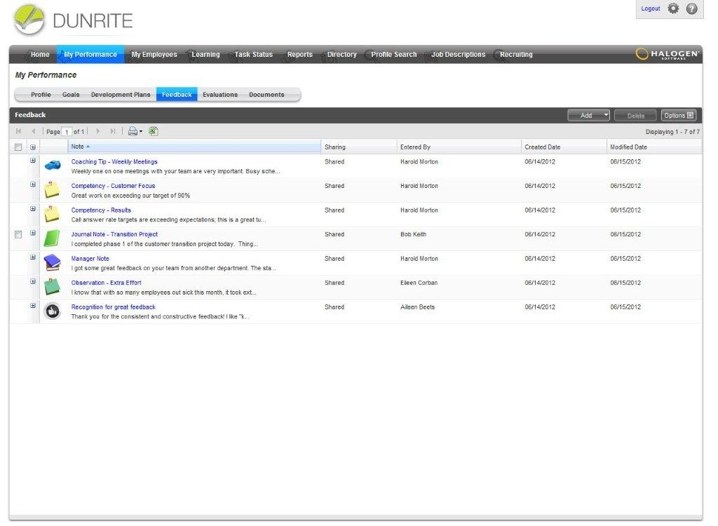Open help with the question mark icon

point(691,8)
